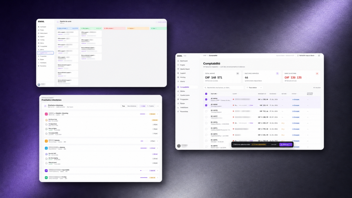Check invoice RE-00978 checkbox
This screenshot has height=198, width=352.
pos(206,111)
